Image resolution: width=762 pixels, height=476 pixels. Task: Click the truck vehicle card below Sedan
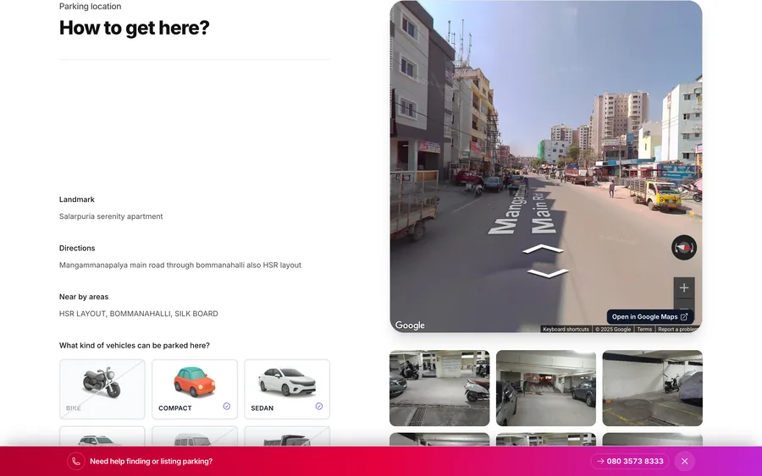287,436
